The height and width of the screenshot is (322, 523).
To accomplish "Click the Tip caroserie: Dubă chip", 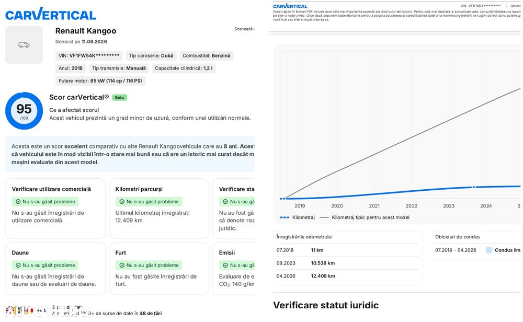I will [151, 55].
